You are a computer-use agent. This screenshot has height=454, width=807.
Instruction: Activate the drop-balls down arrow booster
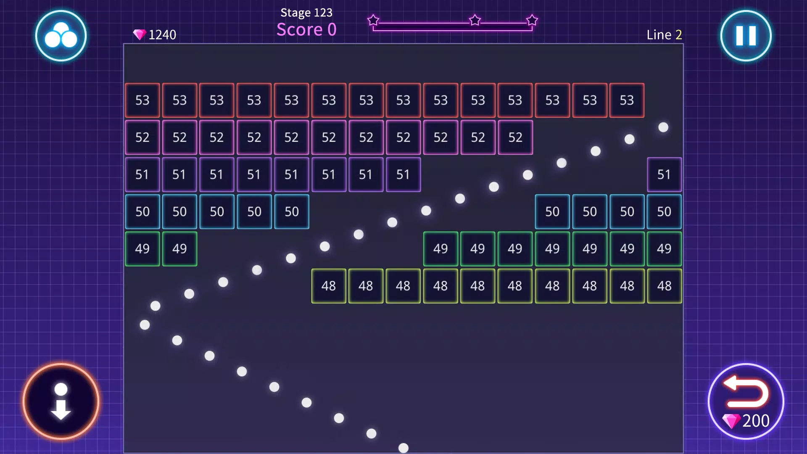coord(61,401)
